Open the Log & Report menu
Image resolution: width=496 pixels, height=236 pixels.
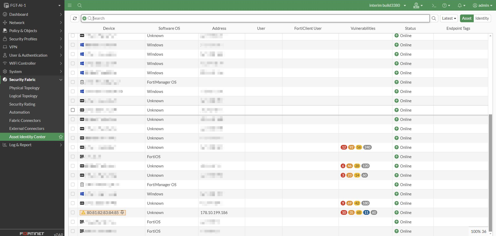point(21,145)
